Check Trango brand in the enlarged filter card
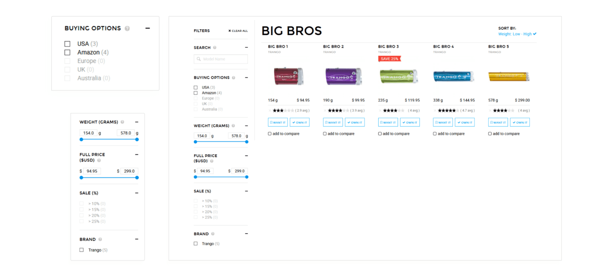 [x=81, y=250]
